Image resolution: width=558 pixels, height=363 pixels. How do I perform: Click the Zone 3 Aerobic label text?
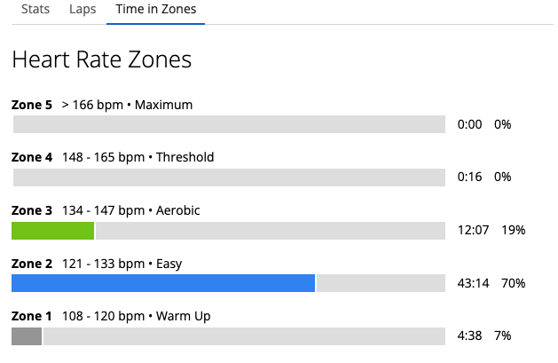coord(106,210)
